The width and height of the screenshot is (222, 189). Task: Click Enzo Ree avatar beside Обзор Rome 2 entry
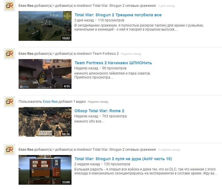[9, 102]
